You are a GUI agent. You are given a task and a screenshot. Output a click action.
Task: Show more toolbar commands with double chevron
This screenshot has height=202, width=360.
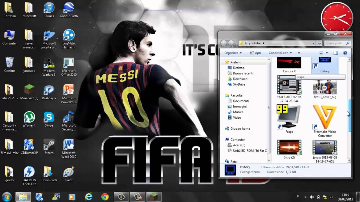[x=299, y=53]
